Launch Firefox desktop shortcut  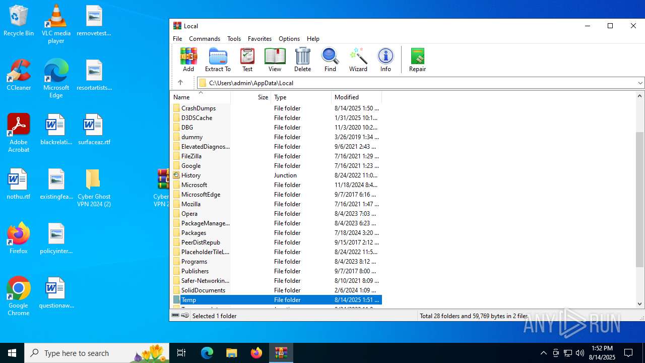click(19, 238)
